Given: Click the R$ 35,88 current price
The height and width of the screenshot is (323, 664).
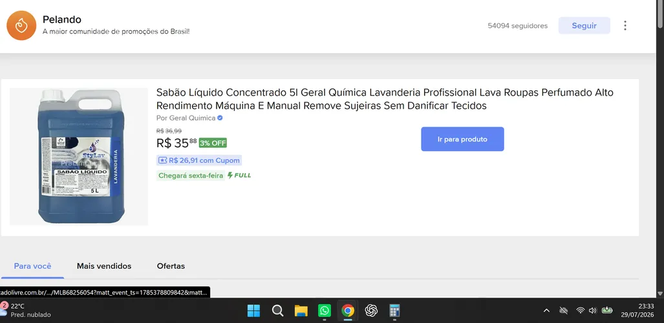Looking at the screenshot, I should click(x=177, y=143).
